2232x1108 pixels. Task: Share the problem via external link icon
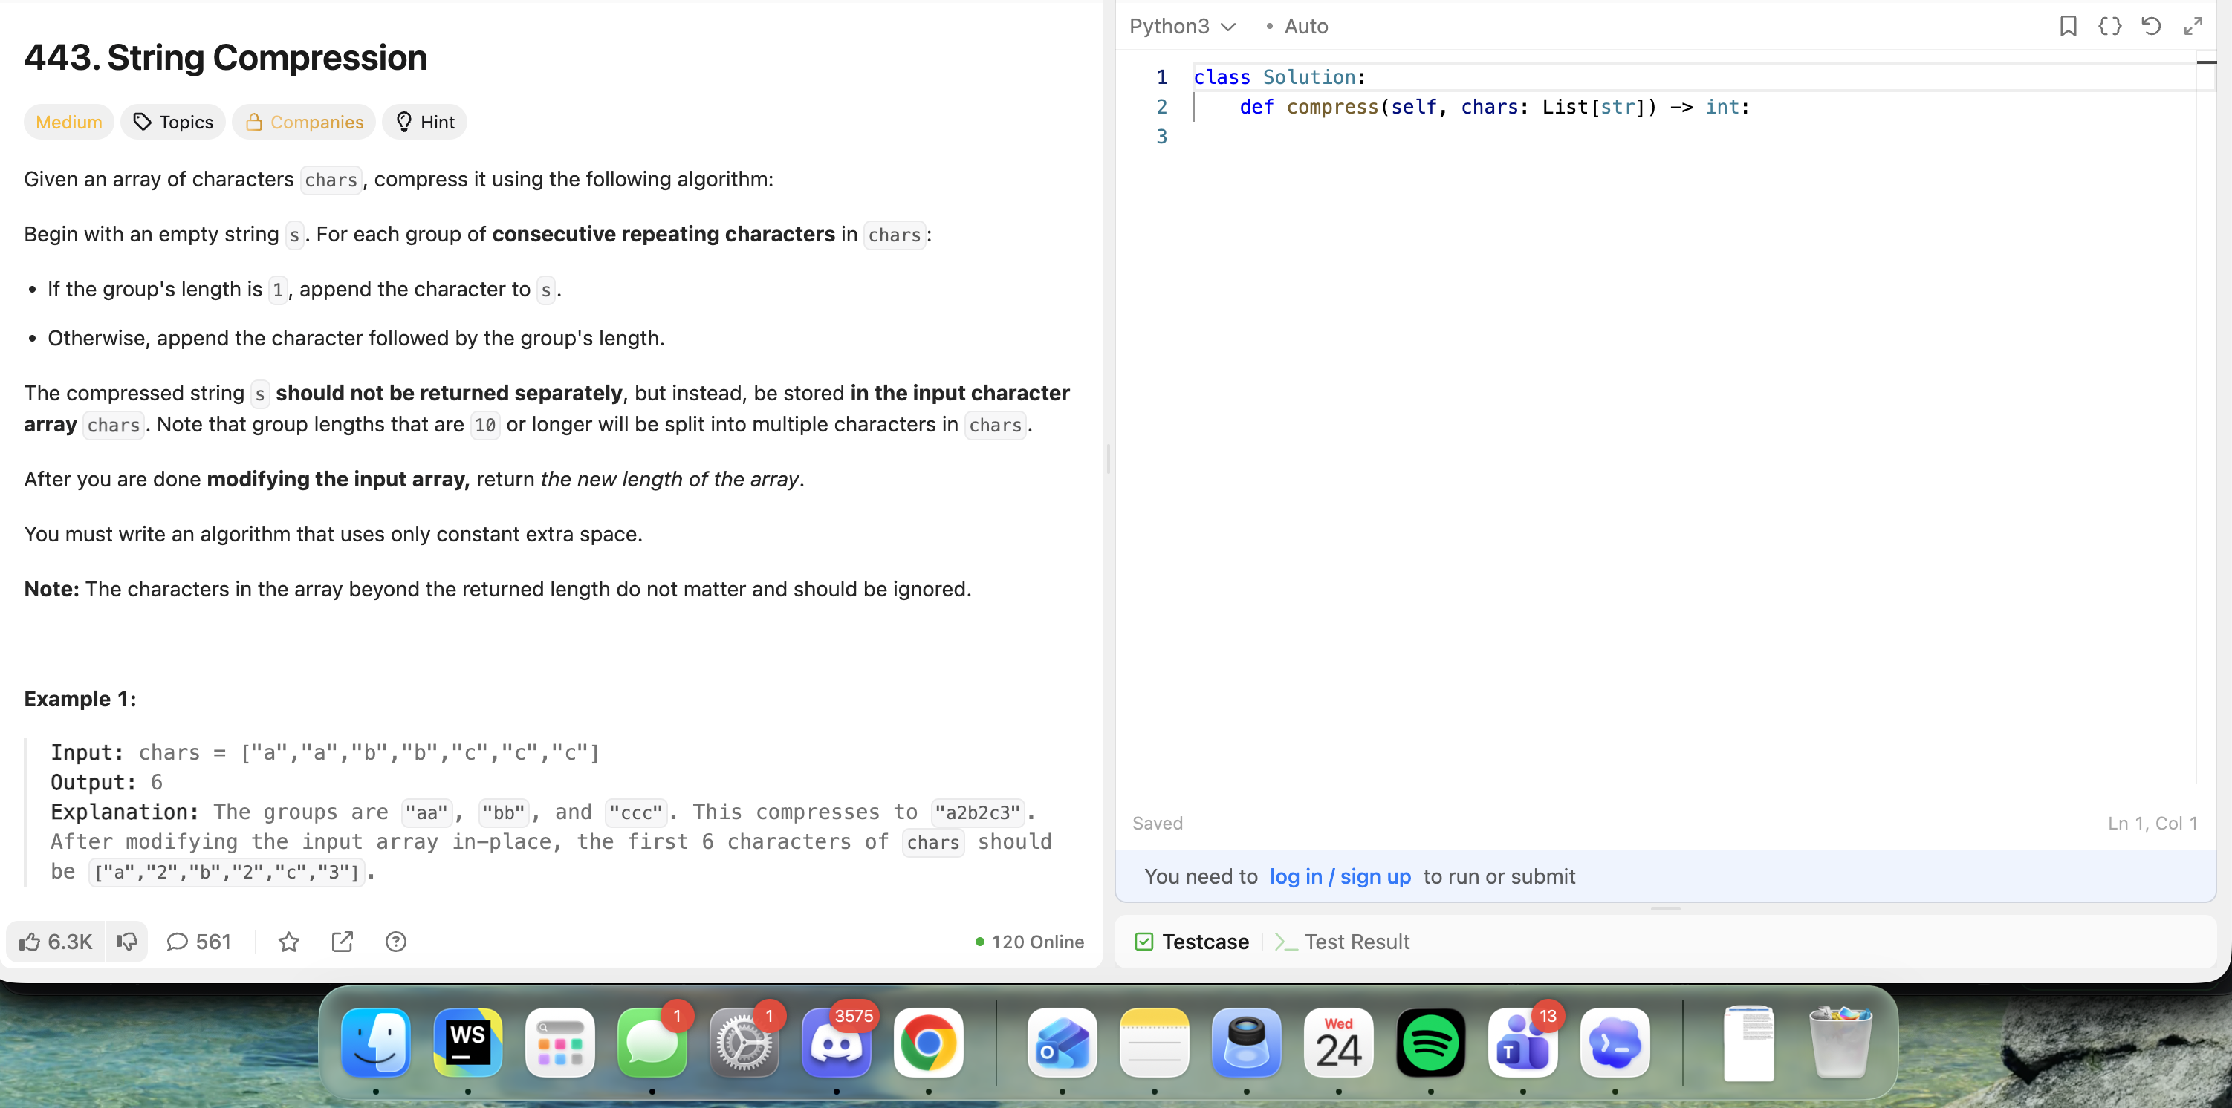click(343, 942)
